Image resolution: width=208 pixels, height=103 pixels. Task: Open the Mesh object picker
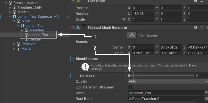click(x=206, y=93)
